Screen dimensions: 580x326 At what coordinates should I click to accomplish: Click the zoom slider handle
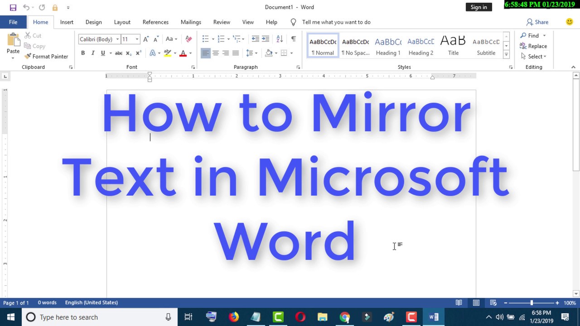pyautogui.click(x=532, y=303)
